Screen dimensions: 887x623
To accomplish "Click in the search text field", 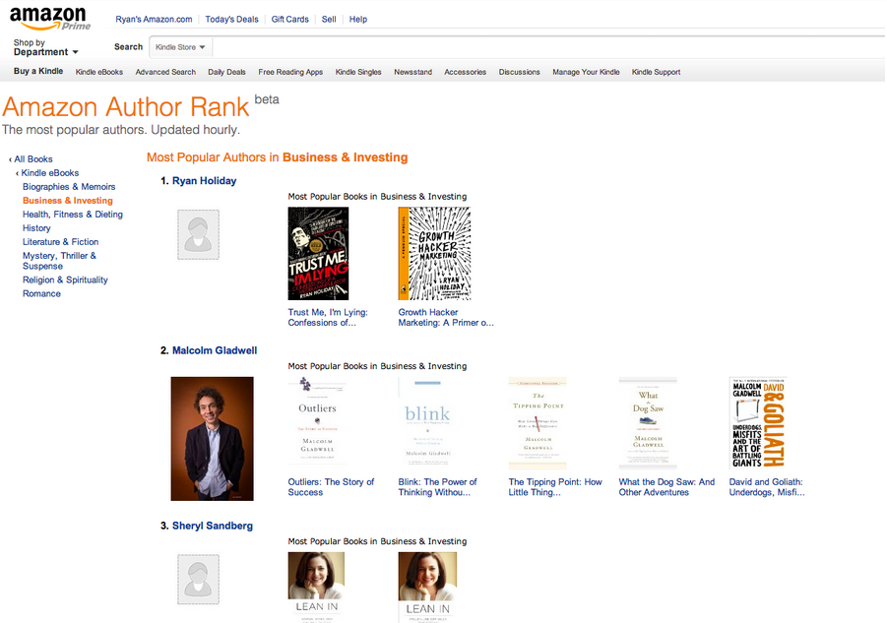I will click(x=549, y=47).
